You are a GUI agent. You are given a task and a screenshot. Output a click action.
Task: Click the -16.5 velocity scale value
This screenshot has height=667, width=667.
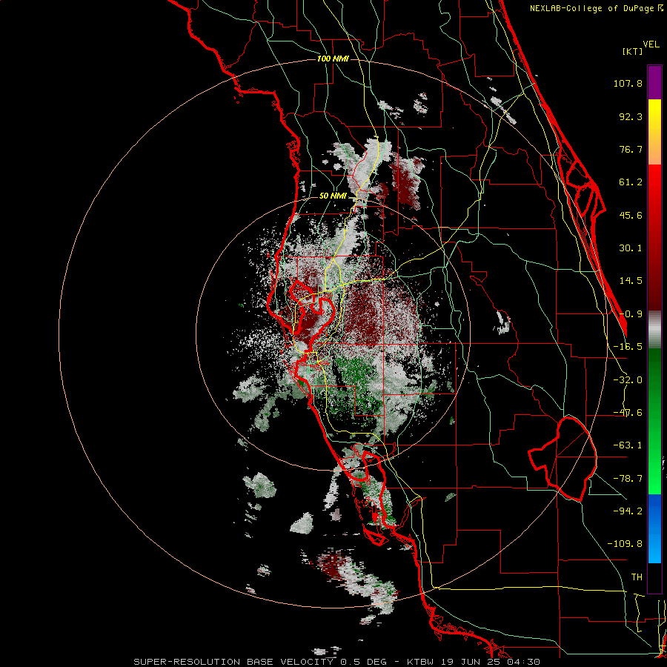pos(628,347)
